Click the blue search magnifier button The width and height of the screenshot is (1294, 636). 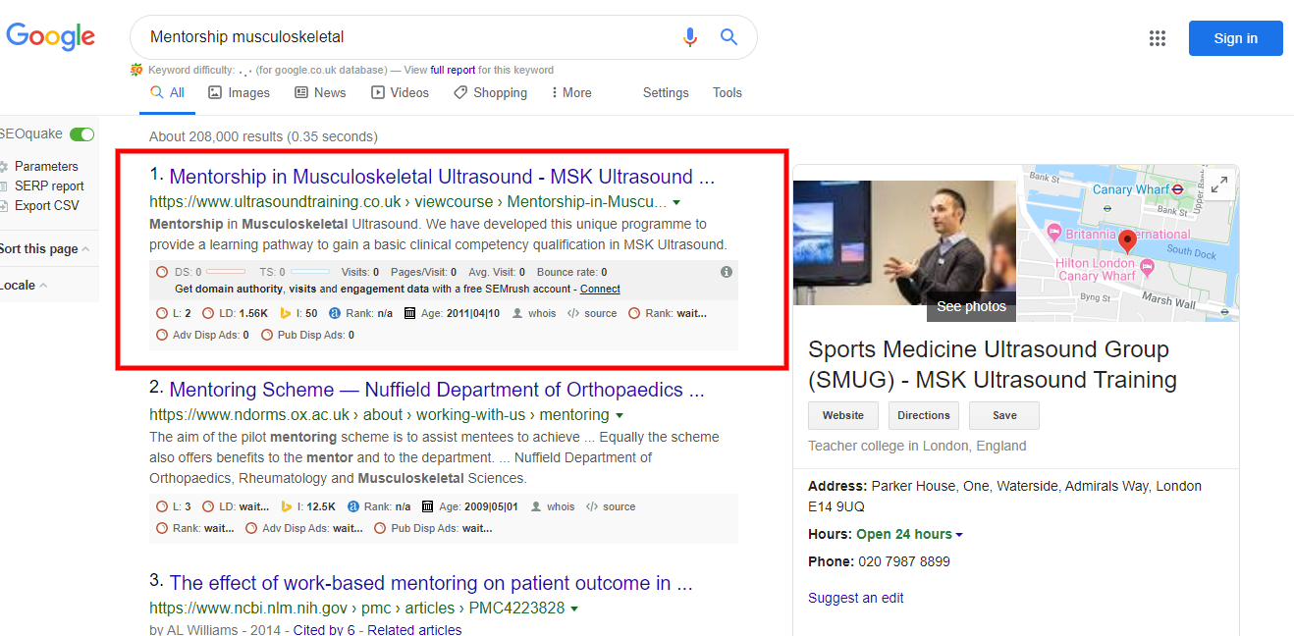tap(728, 37)
